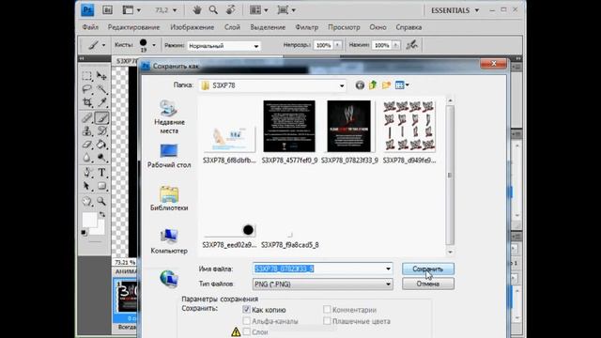Toggle the Плашечные цвета checkbox
The image size is (601, 338).
(x=327, y=321)
